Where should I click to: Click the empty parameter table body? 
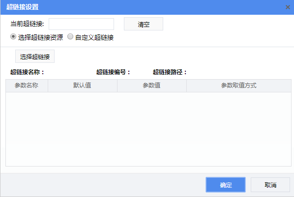coord(148,129)
